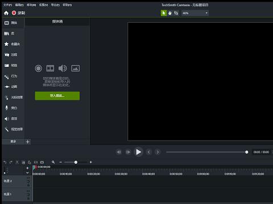Open the Modify (修改) menu
This screenshot has width=273, height=204.
(x=31, y=5)
